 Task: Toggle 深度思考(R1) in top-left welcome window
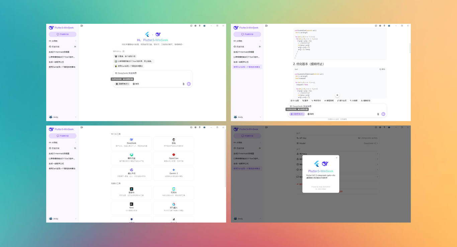pos(122,84)
